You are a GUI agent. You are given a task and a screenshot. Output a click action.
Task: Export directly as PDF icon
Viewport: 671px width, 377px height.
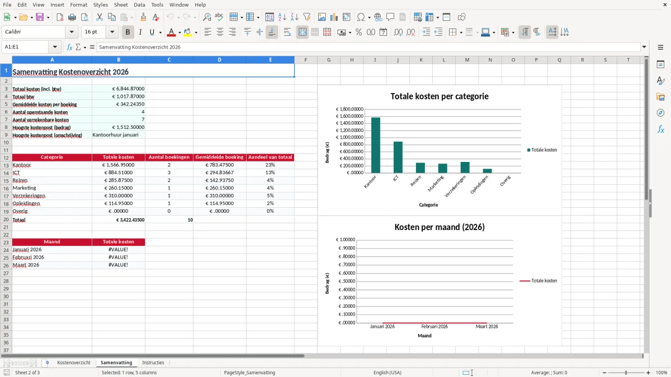click(60, 17)
